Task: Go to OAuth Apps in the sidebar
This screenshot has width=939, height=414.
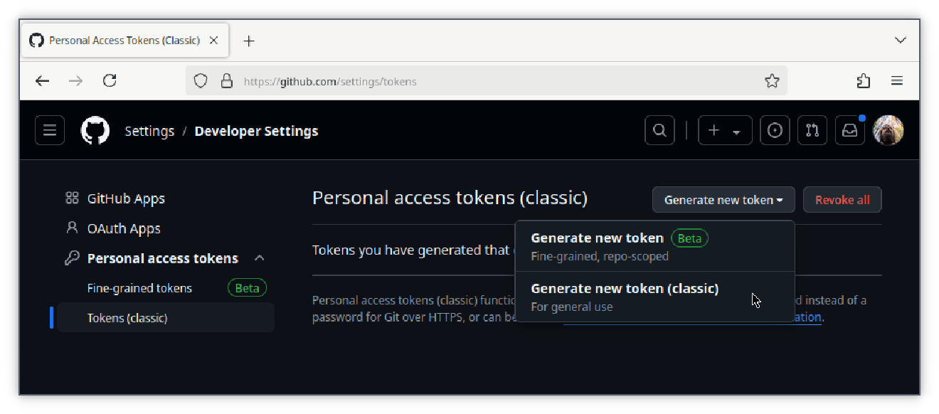Action: (124, 228)
